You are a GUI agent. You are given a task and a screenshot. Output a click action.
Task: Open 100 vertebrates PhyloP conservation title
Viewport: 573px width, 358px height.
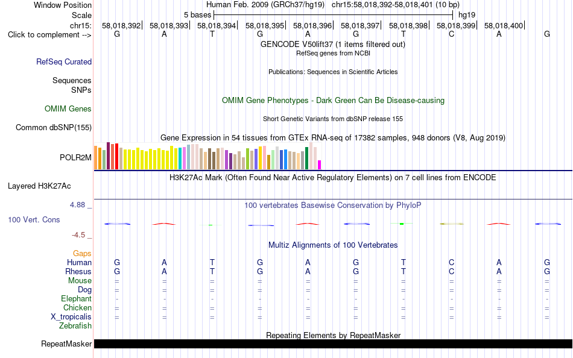click(332, 206)
